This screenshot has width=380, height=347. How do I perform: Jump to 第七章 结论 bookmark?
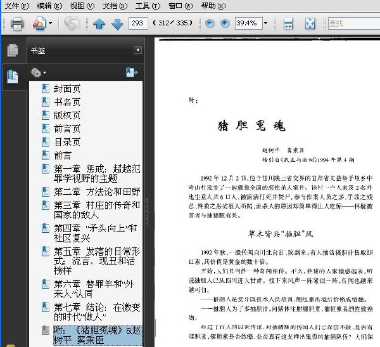click(97, 312)
